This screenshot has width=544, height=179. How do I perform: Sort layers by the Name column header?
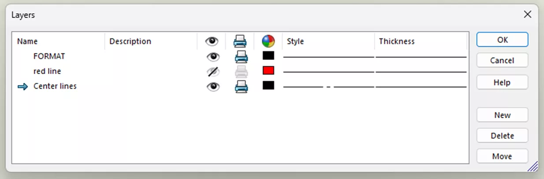[x=27, y=41]
